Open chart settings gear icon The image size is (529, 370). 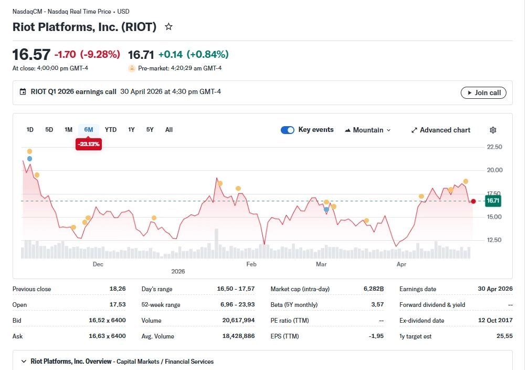[493, 130]
